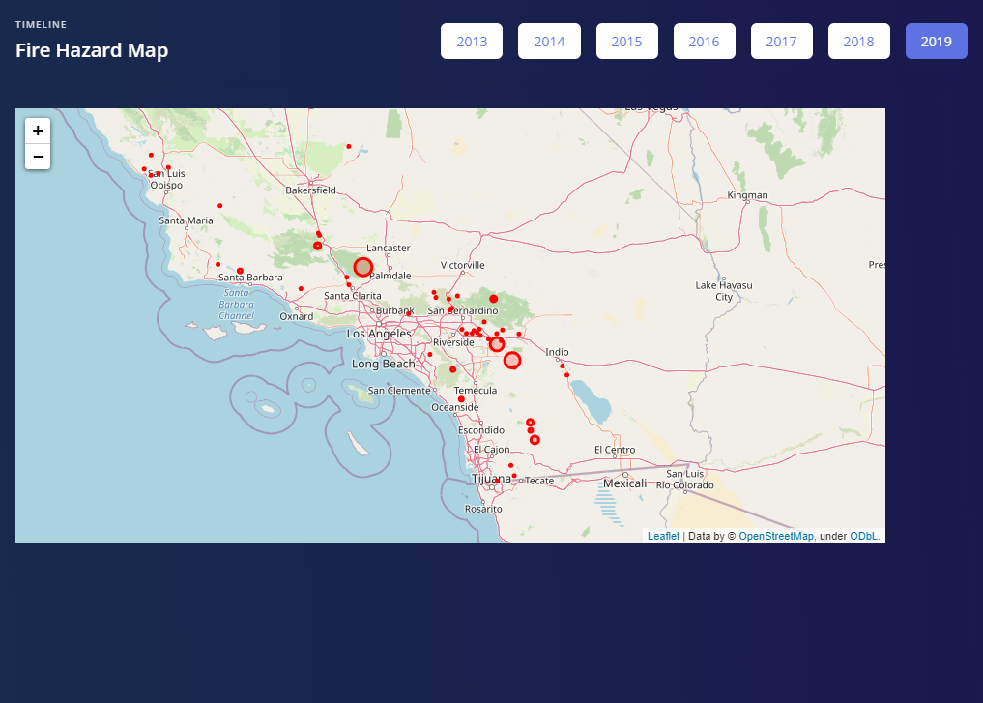The width and height of the screenshot is (983, 703).
Task: Click the Fire Hazard Map heading
Action: (x=92, y=50)
